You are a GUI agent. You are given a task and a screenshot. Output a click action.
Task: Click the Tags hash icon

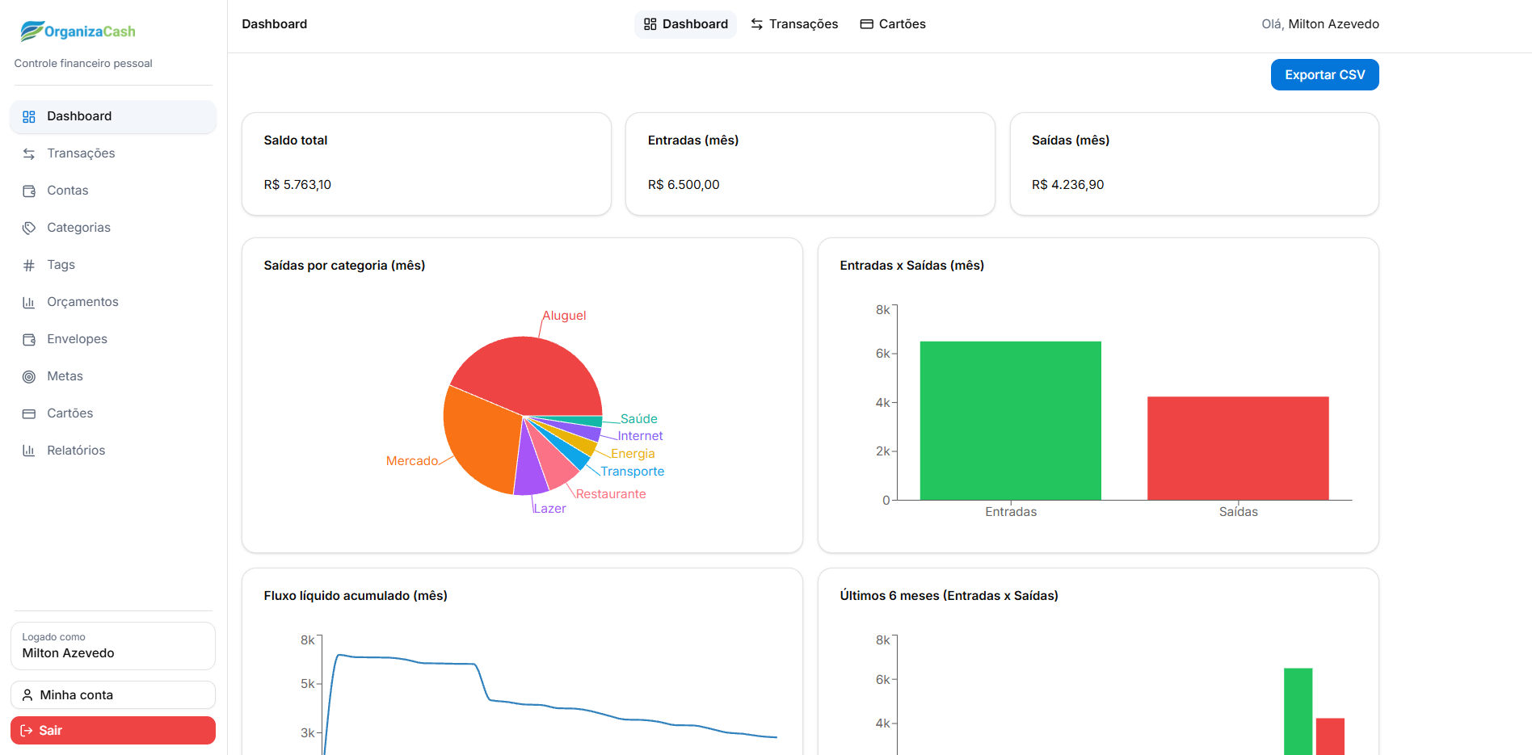click(x=29, y=265)
